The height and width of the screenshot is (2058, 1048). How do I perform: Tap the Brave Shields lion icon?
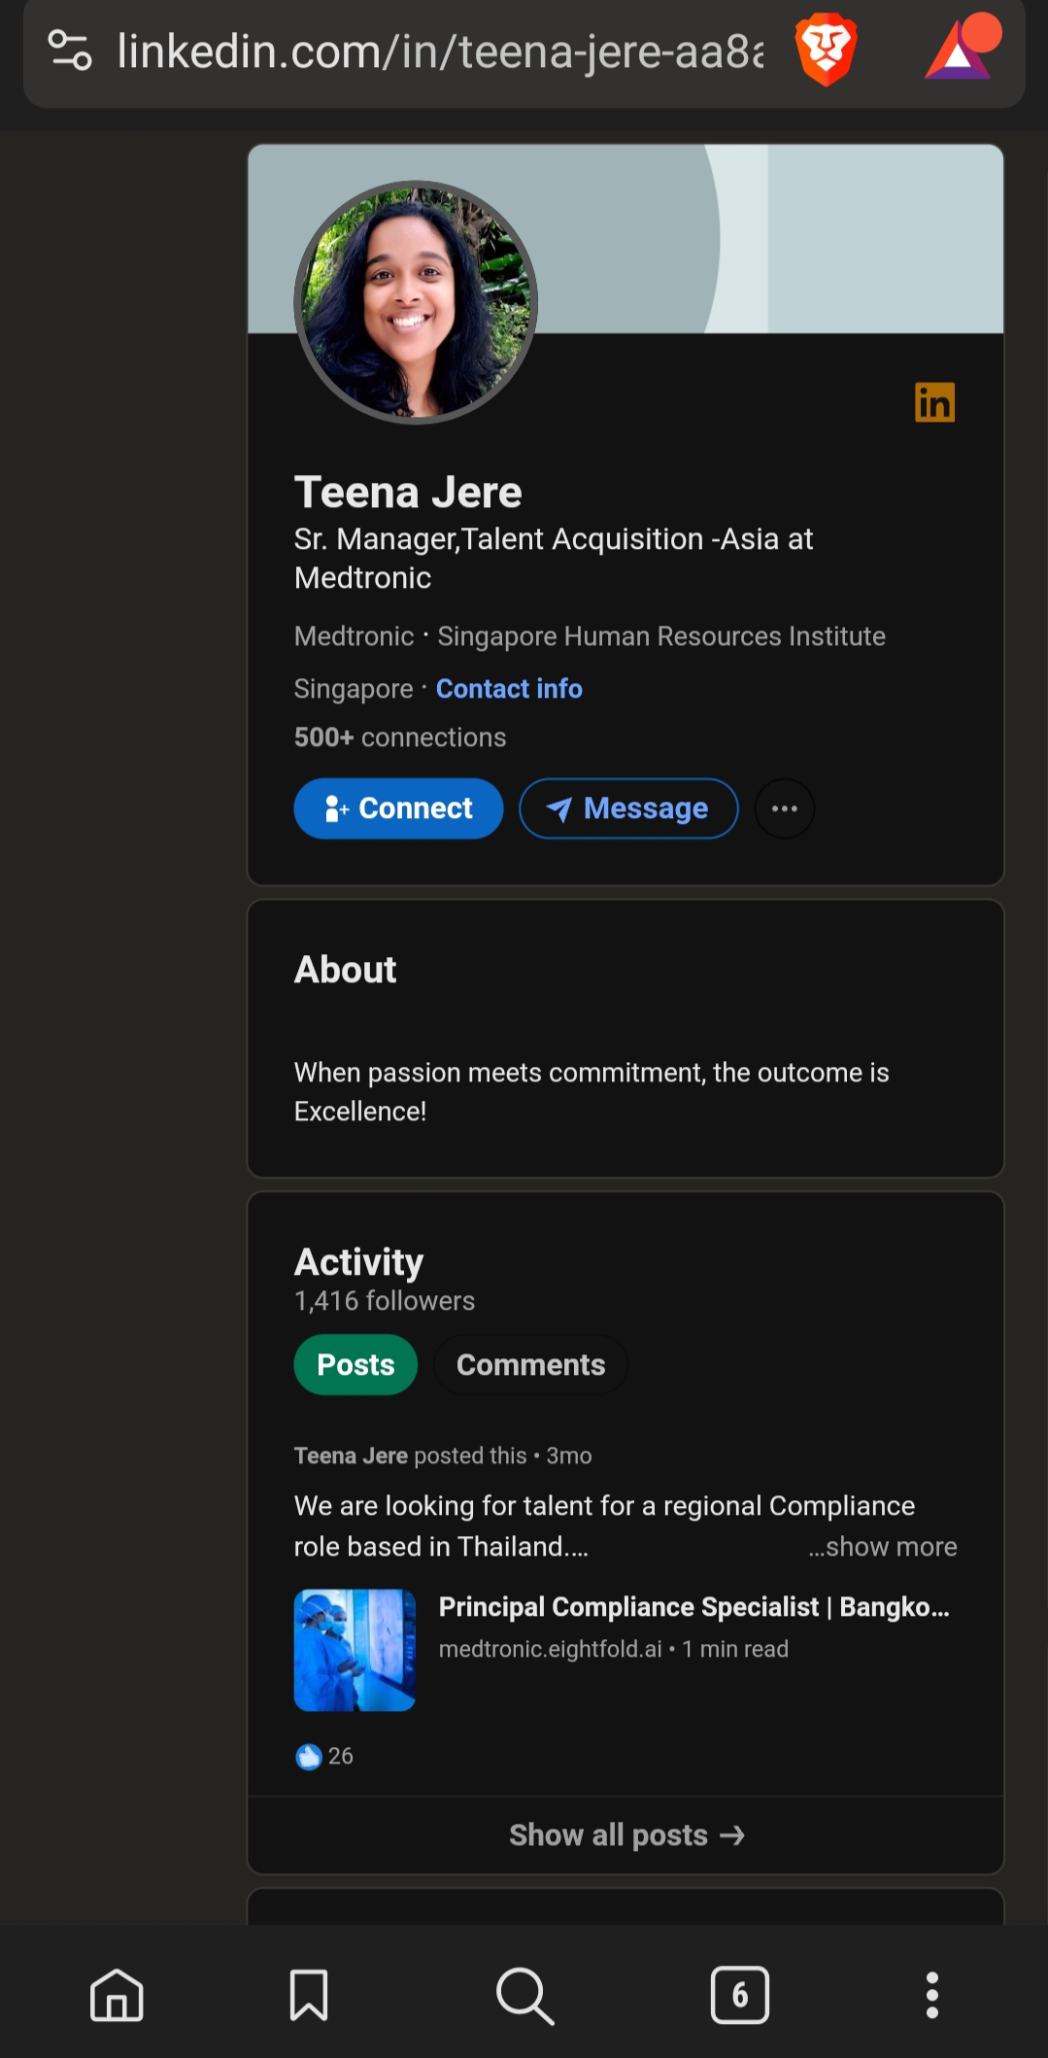point(826,51)
